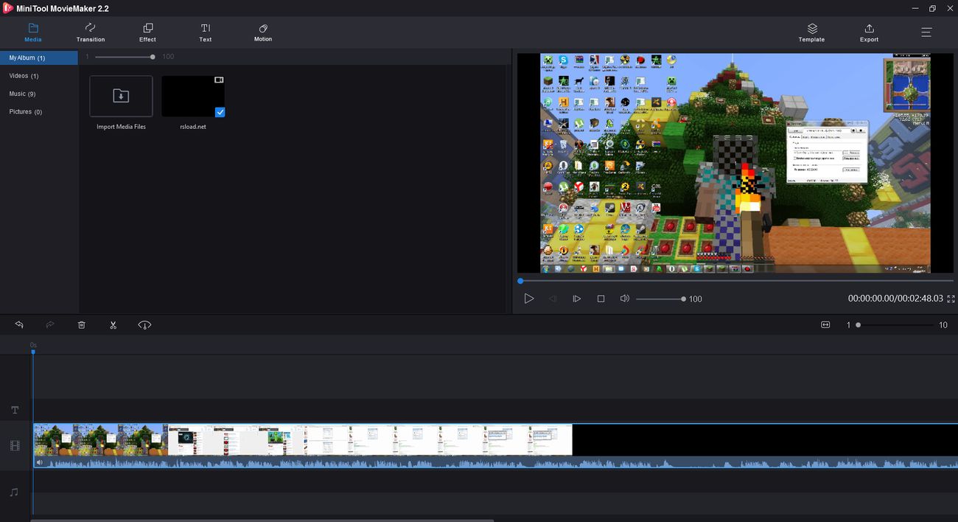The width and height of the screenshot is (958, 522).
Task: Click the scissors split icon
Action: 113,325
